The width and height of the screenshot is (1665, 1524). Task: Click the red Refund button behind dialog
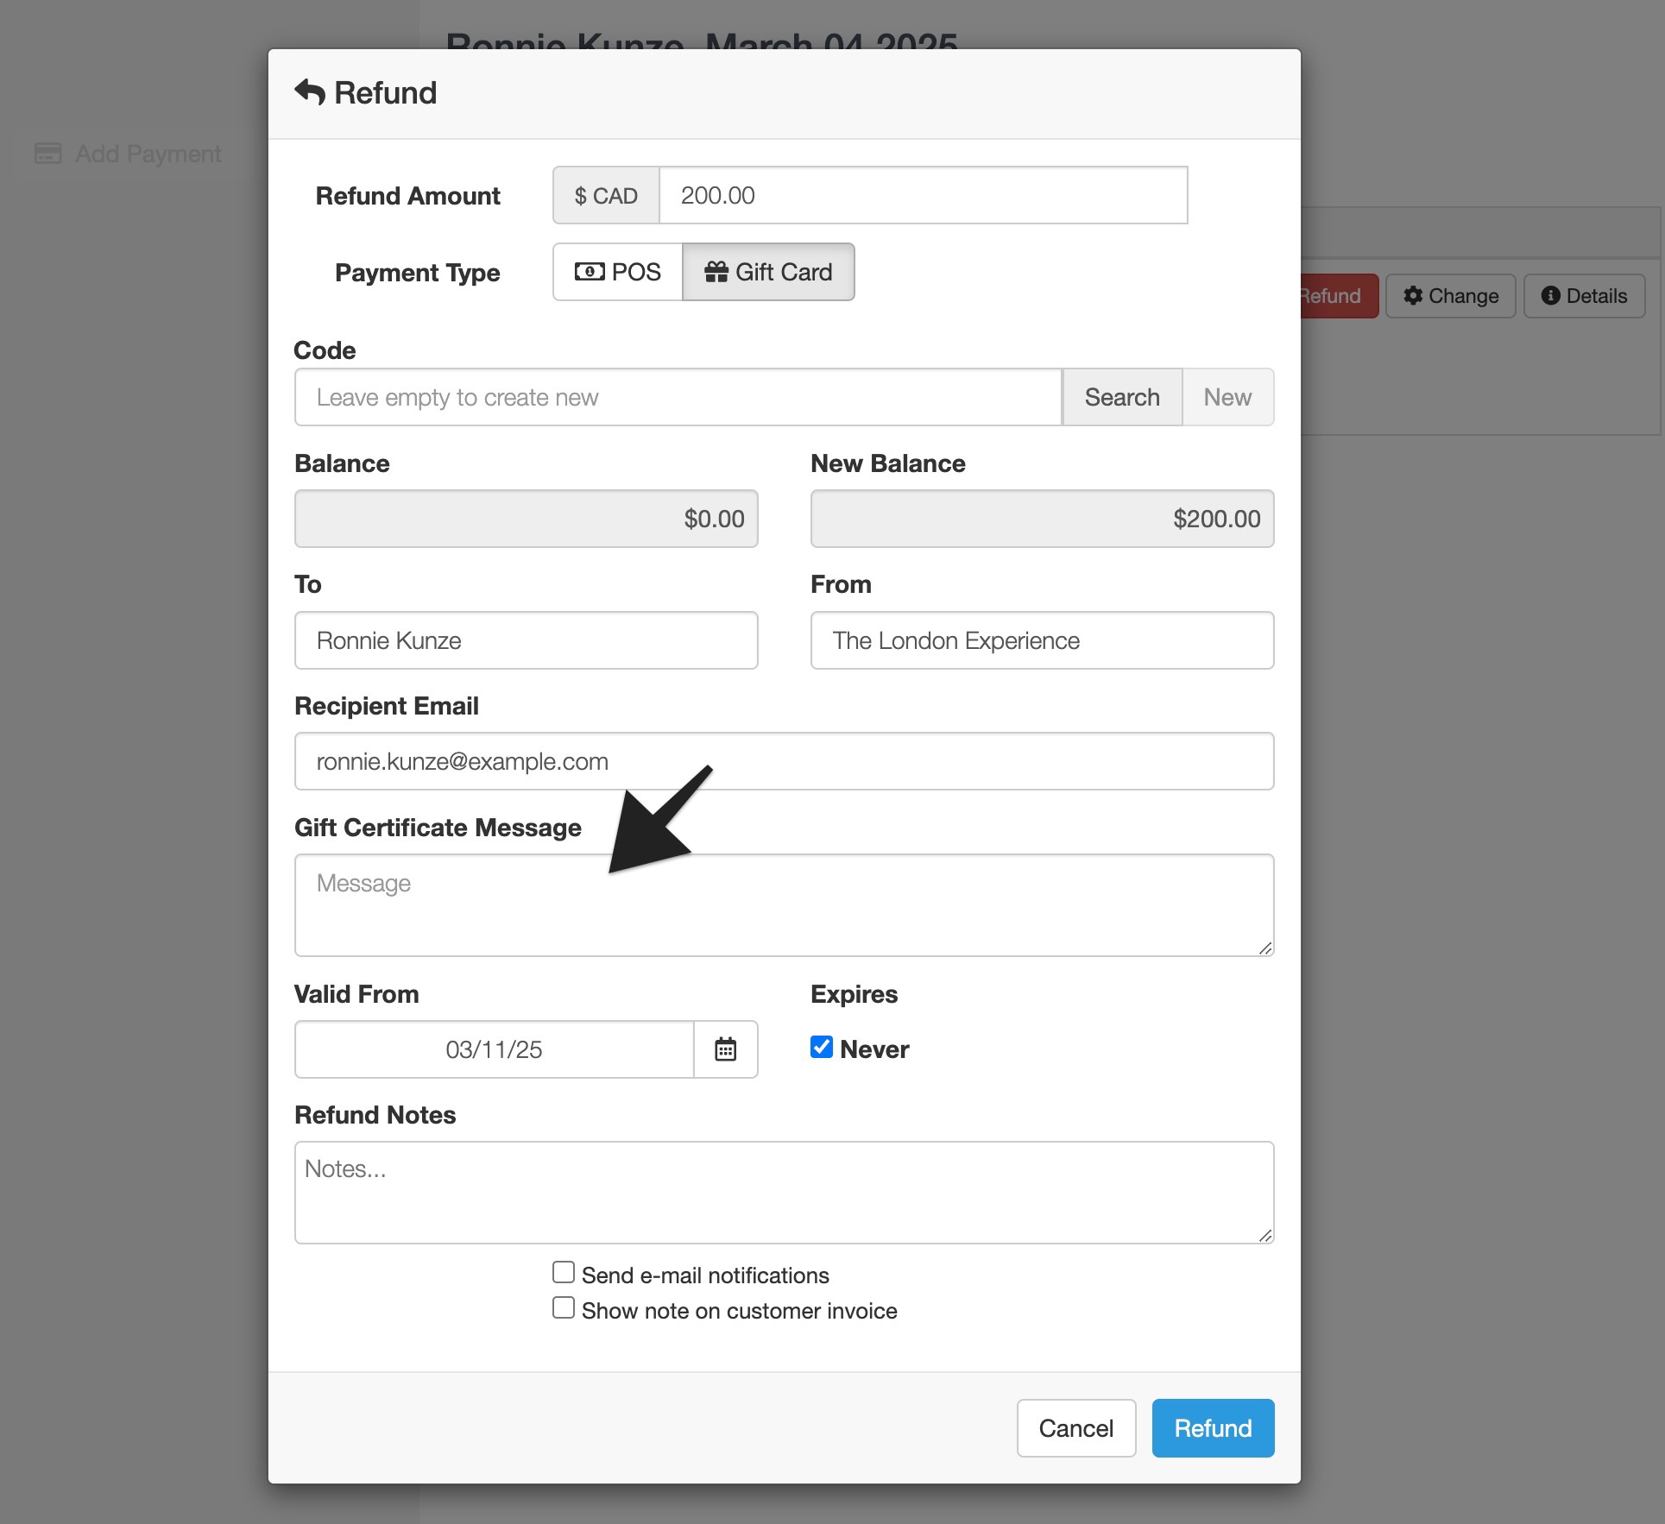click(1339, 296)
